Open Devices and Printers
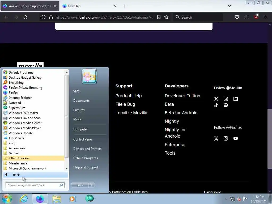The height and width of the screenshot is (204, 272). click(x=87, y=149)
